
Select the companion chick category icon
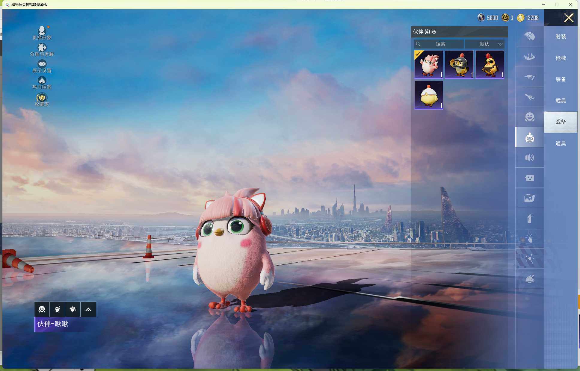coord(530,137)
